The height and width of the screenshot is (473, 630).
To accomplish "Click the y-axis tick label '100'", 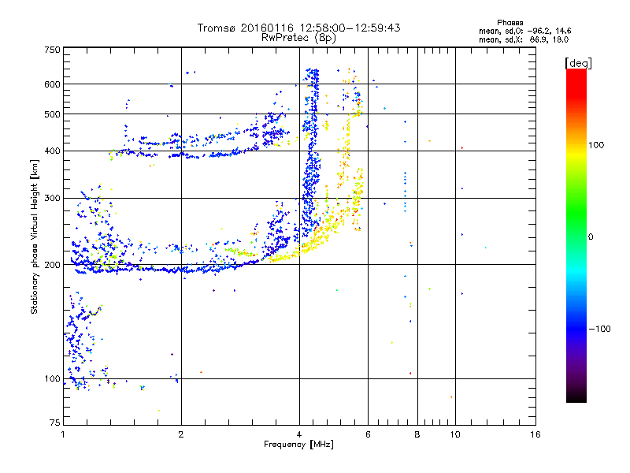I will tap(52, 378).
